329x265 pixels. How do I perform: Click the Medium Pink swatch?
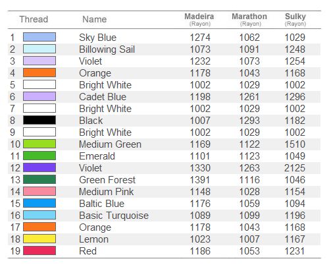(x=39, y=191)
